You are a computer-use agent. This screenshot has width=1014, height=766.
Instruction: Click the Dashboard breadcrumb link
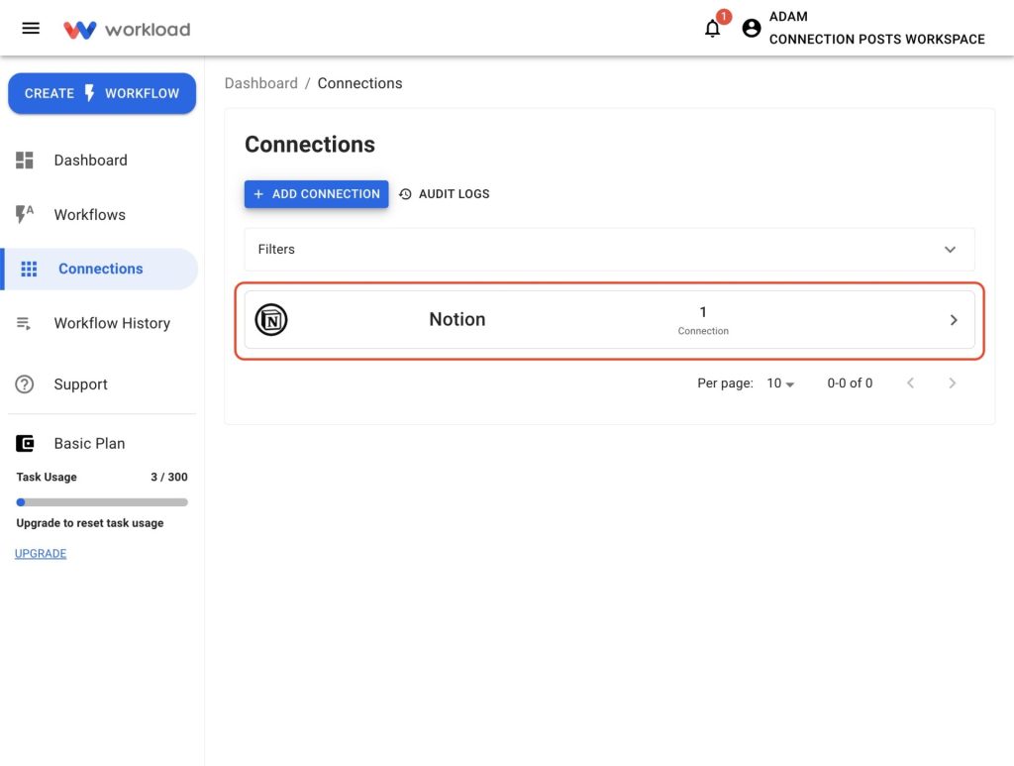(261, 83)
